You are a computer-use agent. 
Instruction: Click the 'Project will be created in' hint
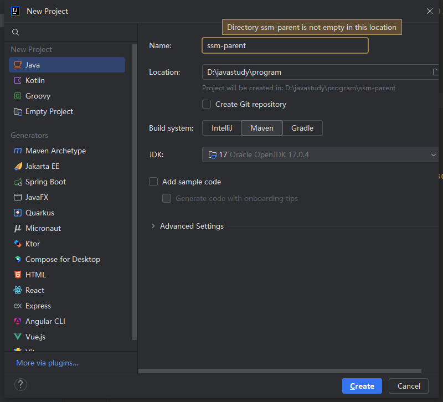tap(298, 88)
